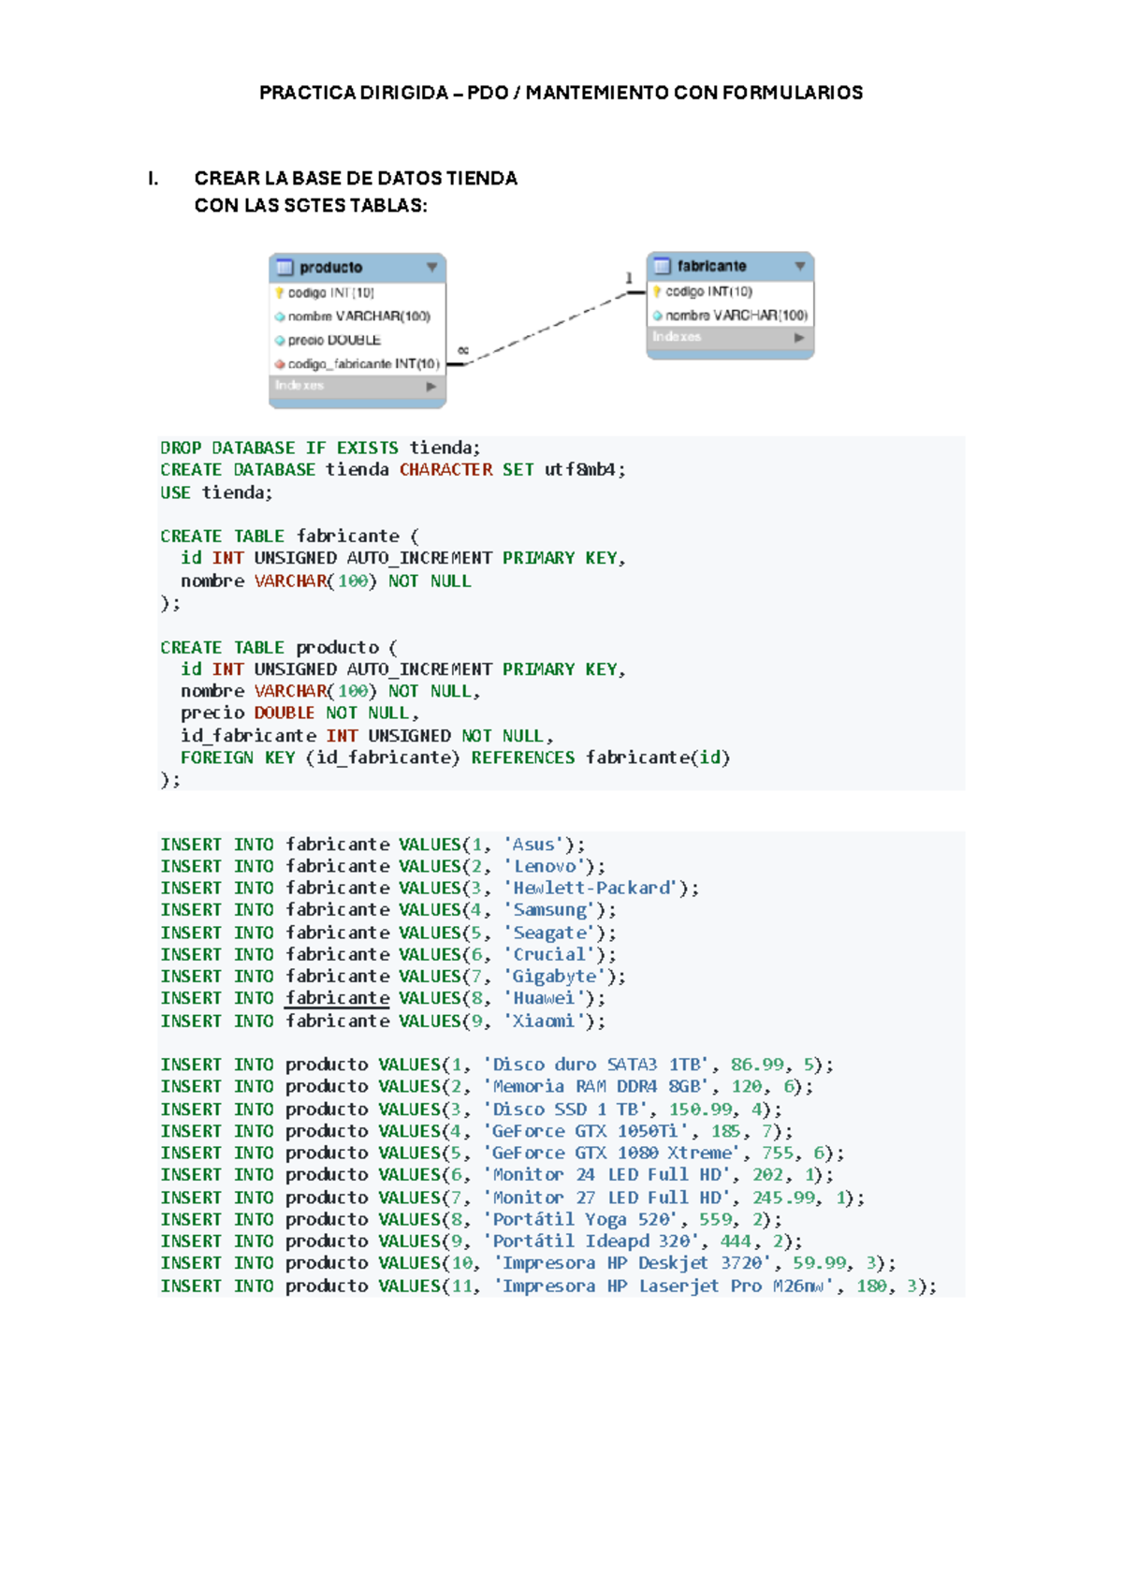Image resolution: width=1123 pixels, height=1588 pixels.
Task: Click the diamond icon beside fabricante nombre column
Action: 657,316
